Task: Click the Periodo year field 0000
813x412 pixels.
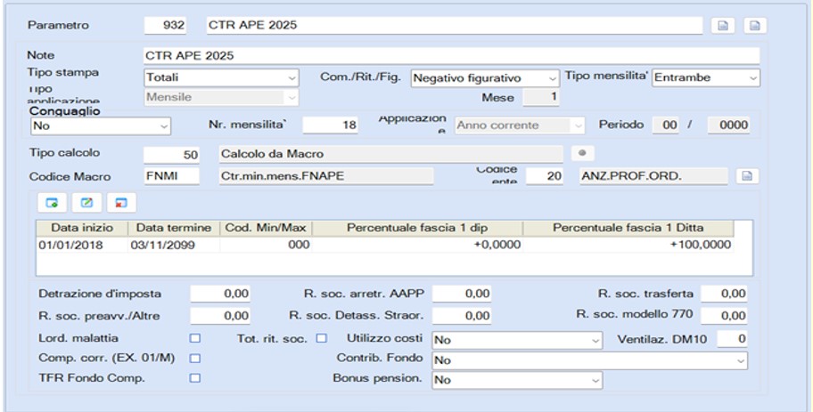Action: coord(728,125)
